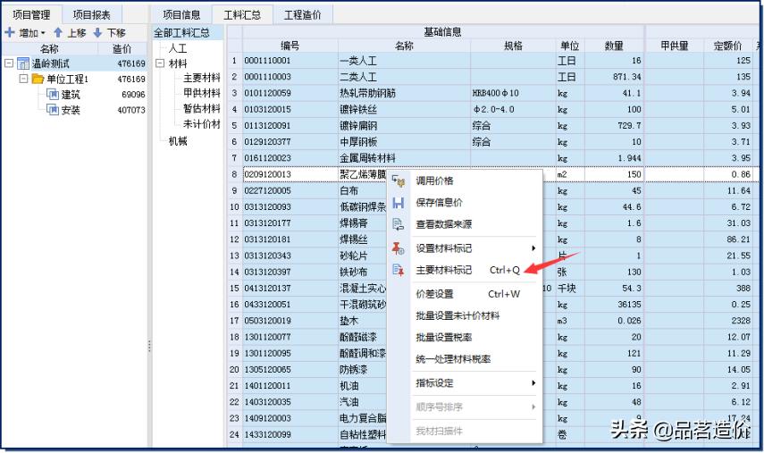Select 人工 in the category tree
764x453 pixels.
pos(177,48)
